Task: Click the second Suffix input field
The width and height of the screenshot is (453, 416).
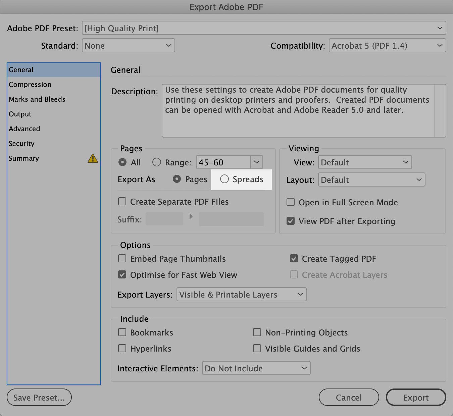Action: (x=231, y=219)
